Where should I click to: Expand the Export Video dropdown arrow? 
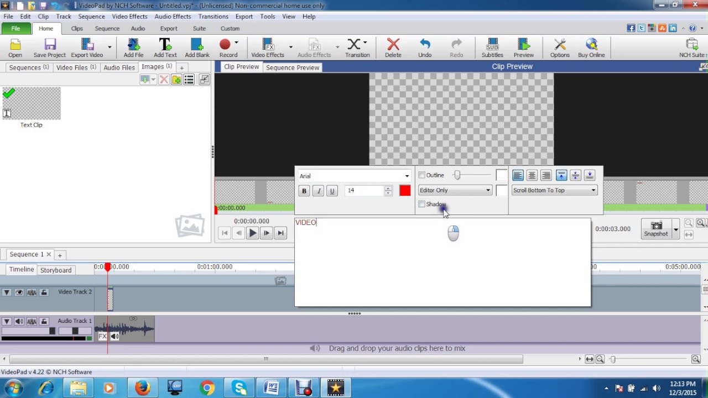pyautogui.click(x=110, y=48)
